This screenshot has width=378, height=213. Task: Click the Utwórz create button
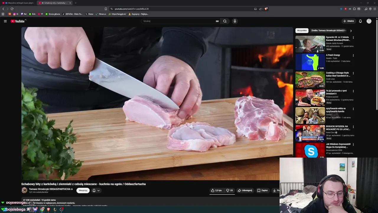[x=348, y=21]
